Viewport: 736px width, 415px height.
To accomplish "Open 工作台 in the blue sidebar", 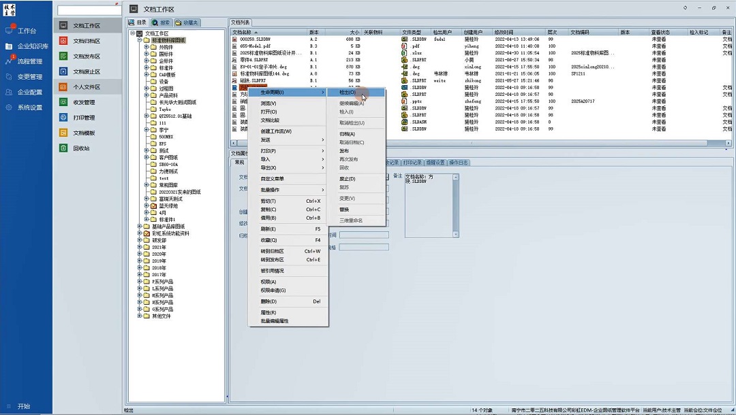I will coord(27,31).
